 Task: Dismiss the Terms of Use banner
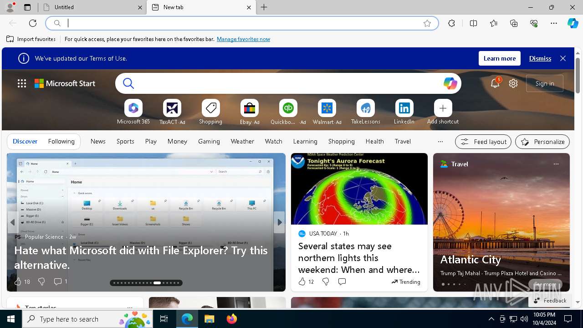pos(540,58)
